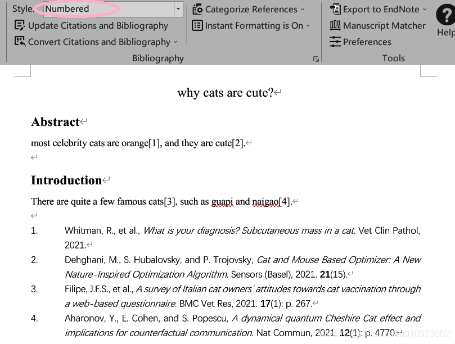Click reference 2 authors starting 'Dehghani, M.'

tap(159, 260)
